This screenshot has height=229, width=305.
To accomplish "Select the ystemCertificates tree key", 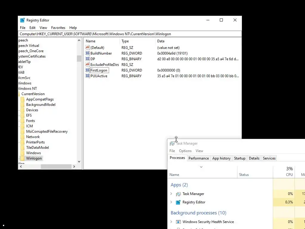I will (x=32, y=56).
